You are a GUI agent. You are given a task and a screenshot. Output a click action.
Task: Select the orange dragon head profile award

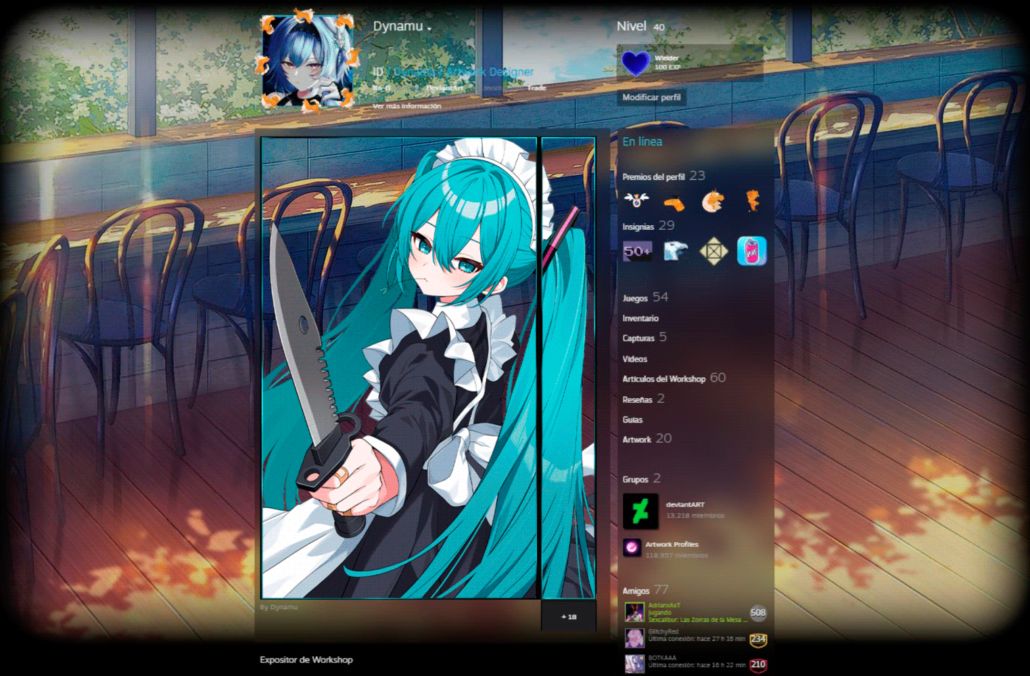(x=712, y=201)
